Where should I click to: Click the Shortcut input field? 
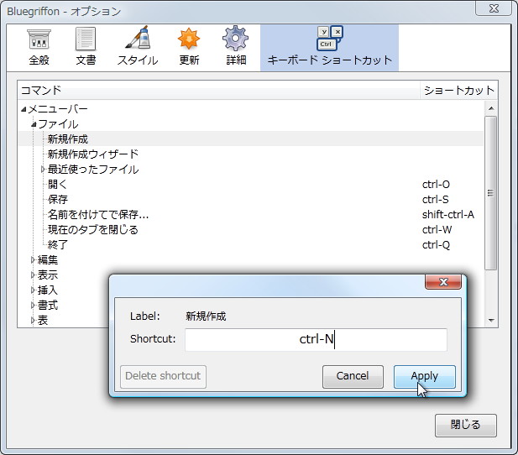point(316,340)
